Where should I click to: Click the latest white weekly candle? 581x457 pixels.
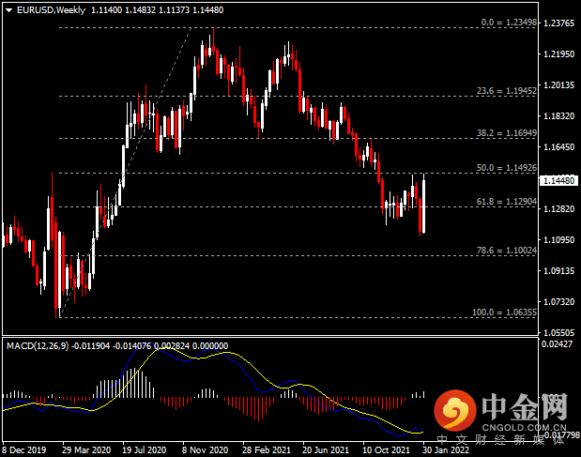423,206
